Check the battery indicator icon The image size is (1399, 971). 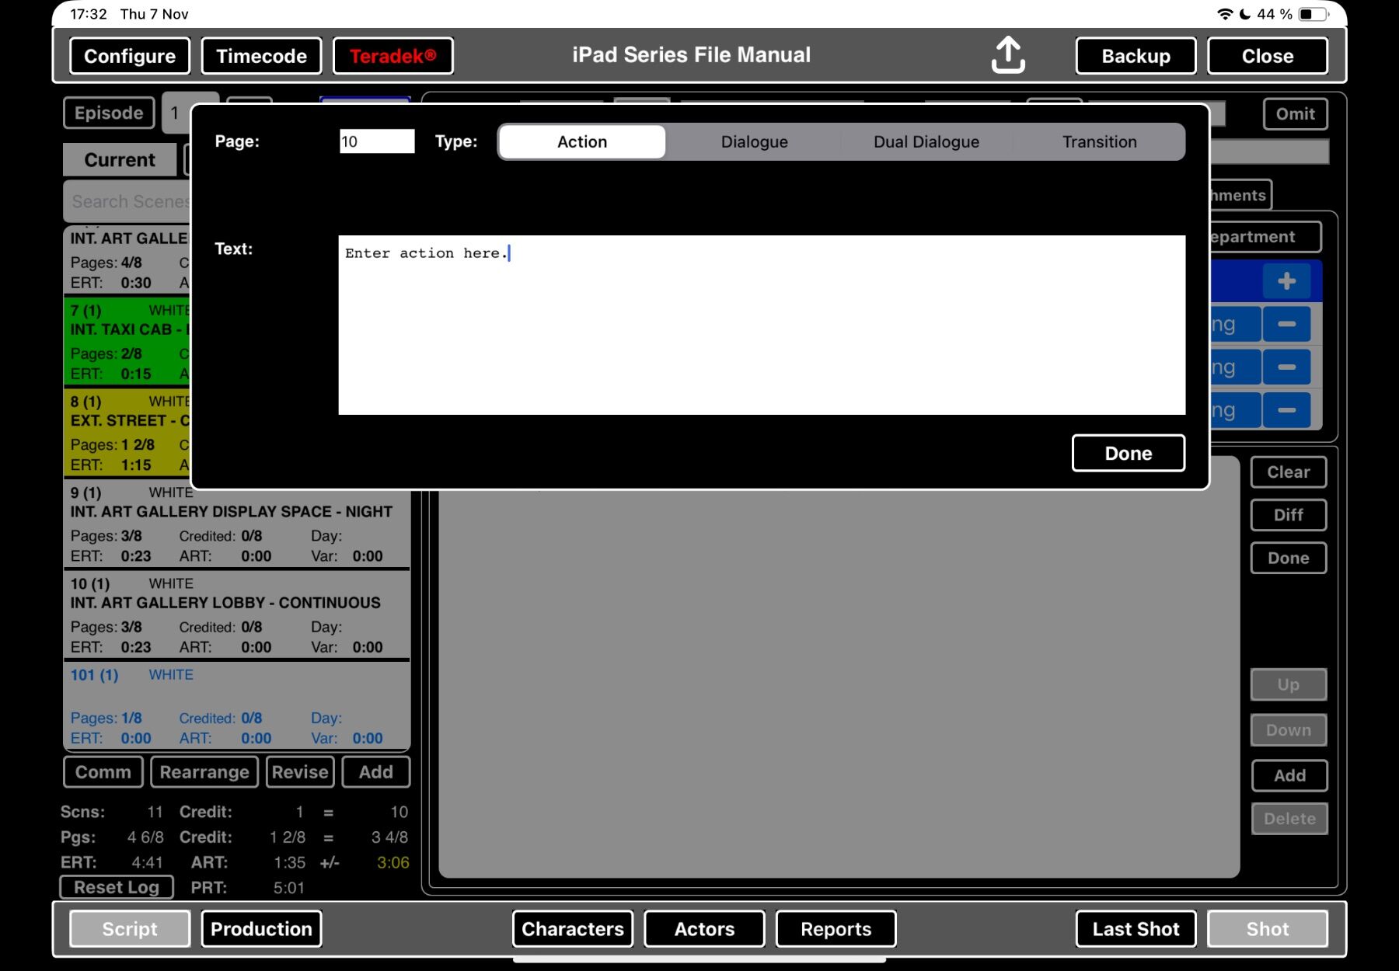click(1314, 14)
